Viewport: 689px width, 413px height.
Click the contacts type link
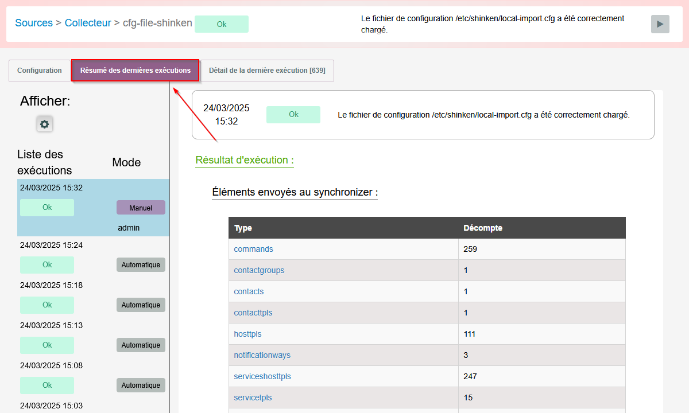click(249, 291)
